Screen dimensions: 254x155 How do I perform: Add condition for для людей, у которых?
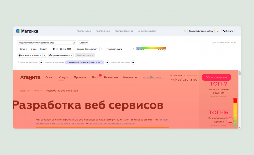click(x=133, y=63)
